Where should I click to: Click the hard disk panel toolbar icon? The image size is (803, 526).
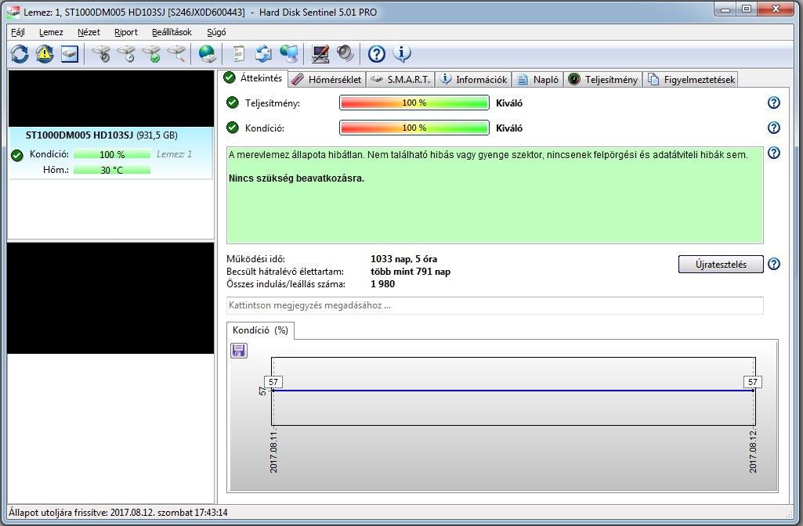[x=70, y=54]
